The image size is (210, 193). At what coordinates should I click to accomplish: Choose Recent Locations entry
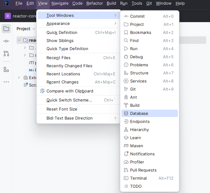point(78,74)
